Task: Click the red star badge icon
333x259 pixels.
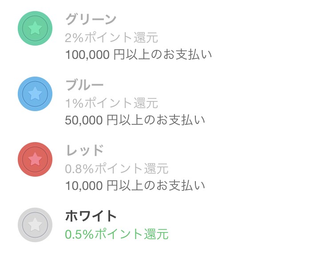Action: point(35,159)
